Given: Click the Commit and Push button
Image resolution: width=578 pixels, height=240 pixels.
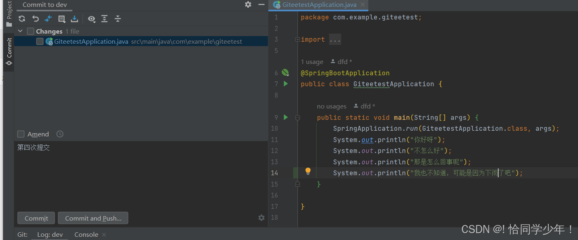Looking at the screenshot, I should (93, 218).
